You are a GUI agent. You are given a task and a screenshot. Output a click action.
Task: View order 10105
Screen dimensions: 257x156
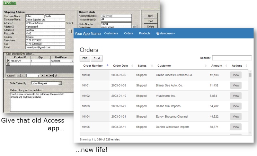click(236, 127)
